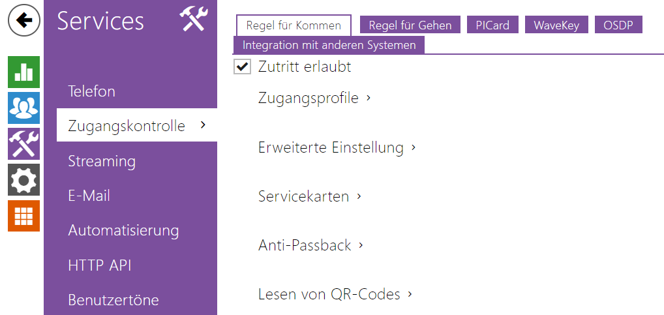
Task: Navigate to Streaming in sidebar
Action: [x=102, y=161]
